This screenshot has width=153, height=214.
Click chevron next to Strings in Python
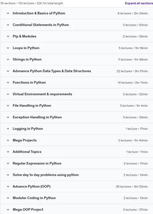click(8, 59)
